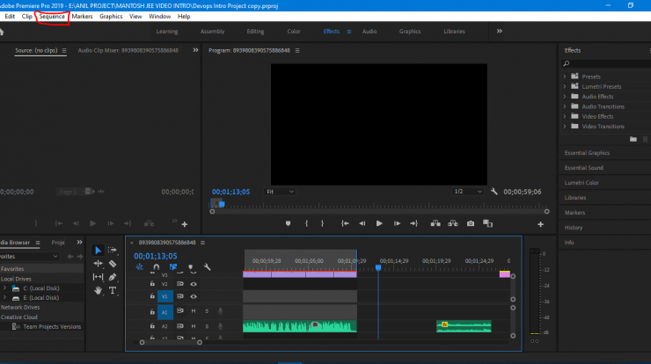Select the Selection tool arrow
This screenshot has width=651, height=364.
pos(98,251)
